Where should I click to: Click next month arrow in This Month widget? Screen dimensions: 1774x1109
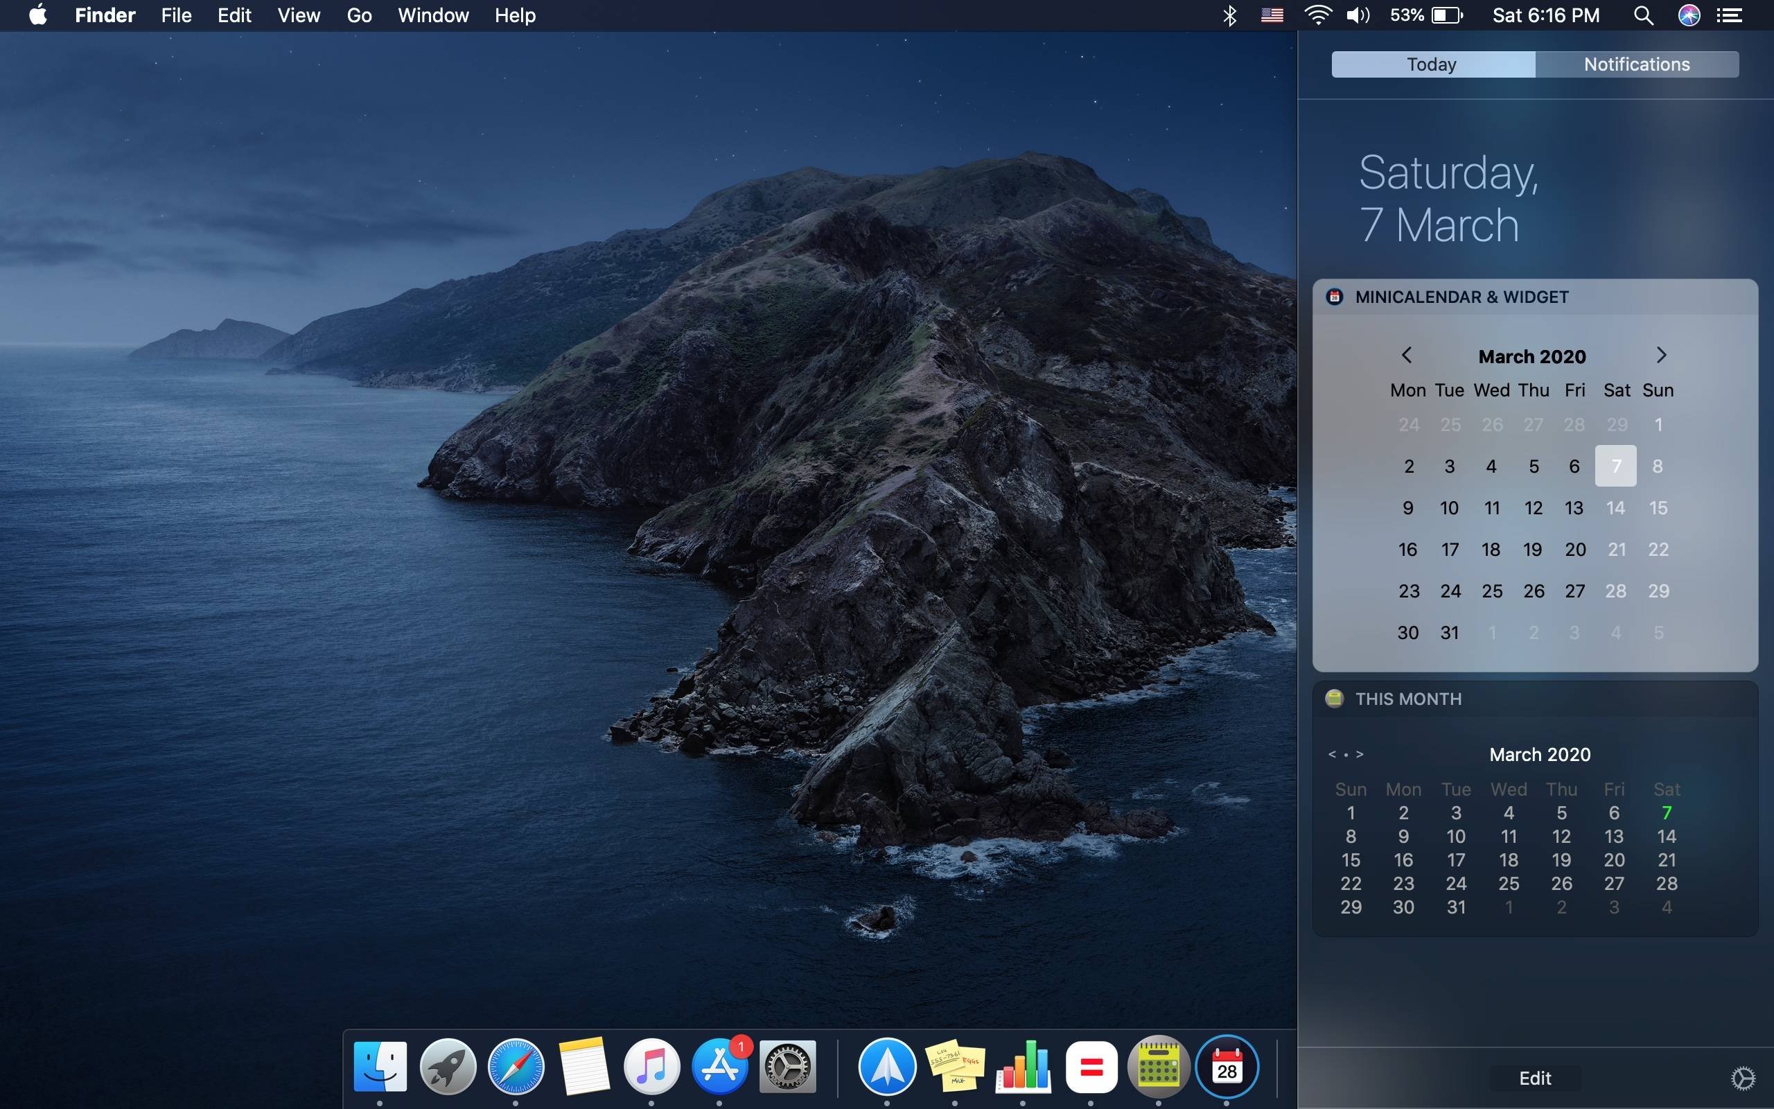[1360, 754]
